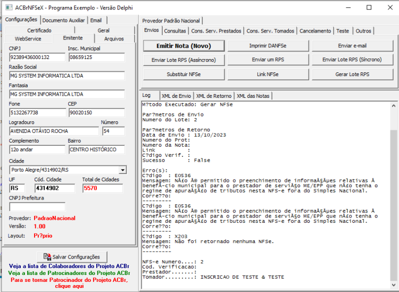Screen dimensions: 399x292
Task: Open the Consultas tab
Action: (175, 31)
